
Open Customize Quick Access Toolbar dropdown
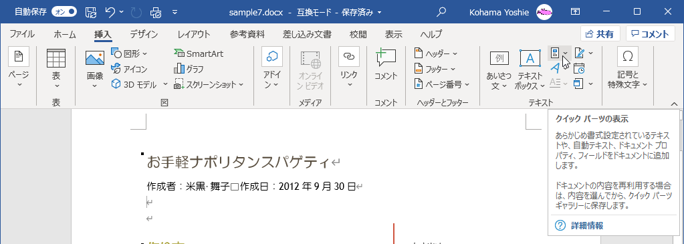pos(175,12)
